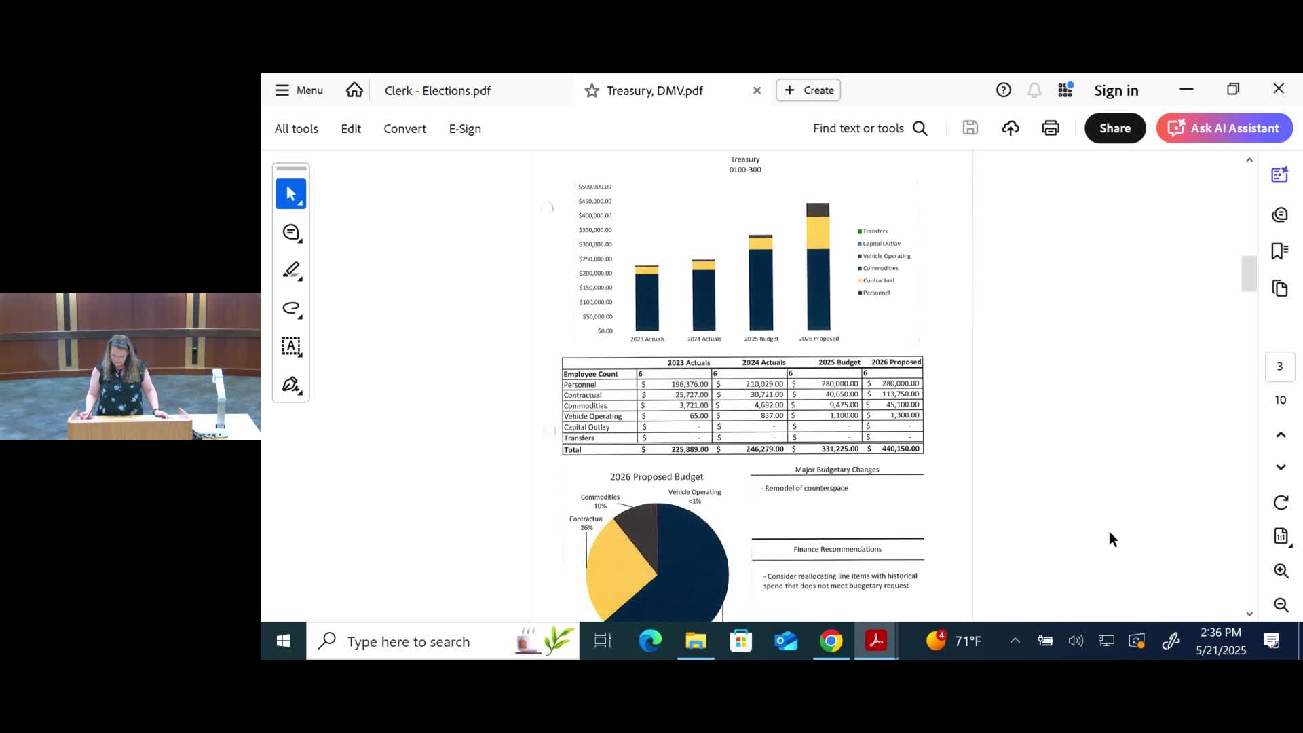Launch Ask AI Assistant

click(x=1224, y=128)
